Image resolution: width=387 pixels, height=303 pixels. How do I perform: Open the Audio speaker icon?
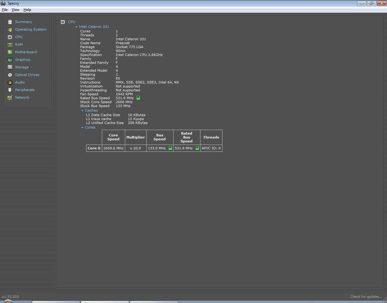coord(10,82)
